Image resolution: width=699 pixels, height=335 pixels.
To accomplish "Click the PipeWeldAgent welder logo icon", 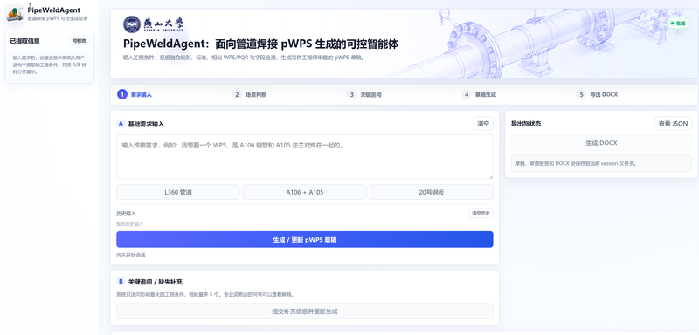I will 15,14.
